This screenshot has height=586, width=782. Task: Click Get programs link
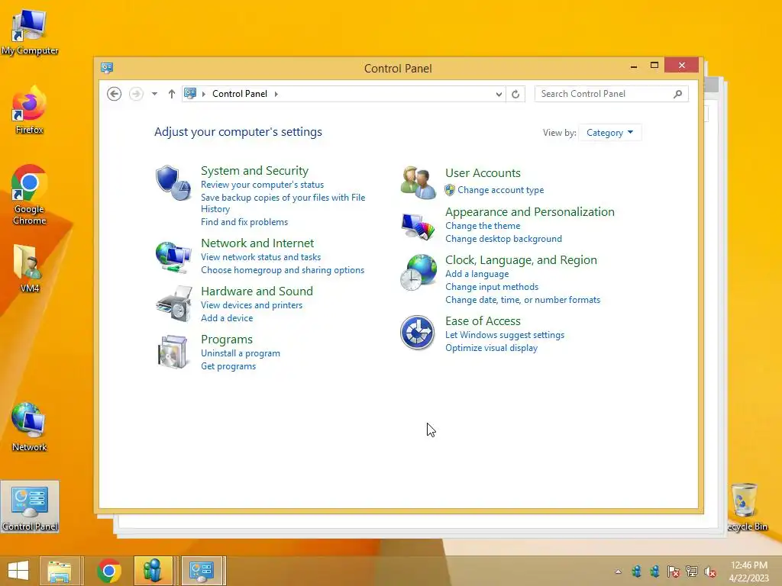228,366
